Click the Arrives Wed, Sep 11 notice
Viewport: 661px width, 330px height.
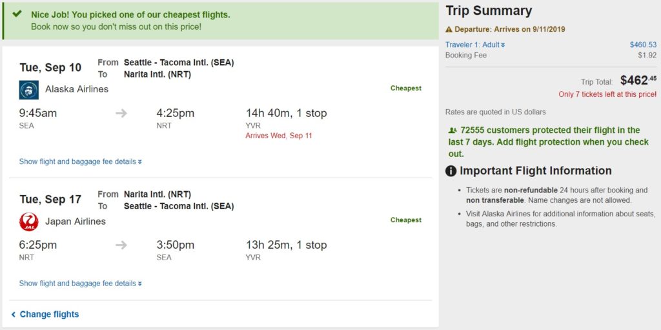[x=278, y=136]
